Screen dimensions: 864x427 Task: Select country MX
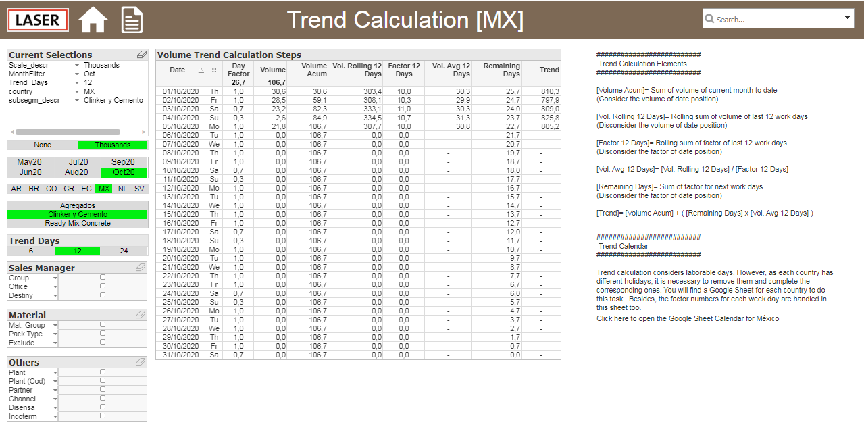pos(104,189)
